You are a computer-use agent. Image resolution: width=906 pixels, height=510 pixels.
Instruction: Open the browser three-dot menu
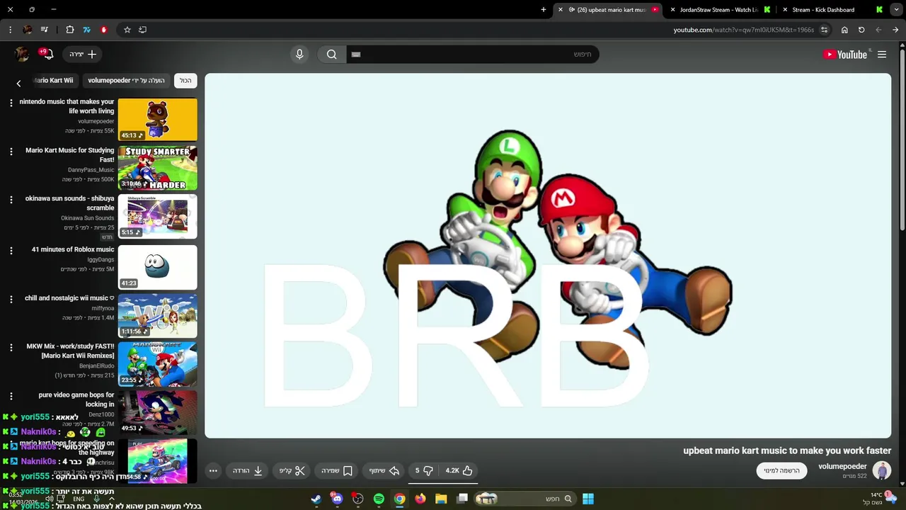coord(10,30)
